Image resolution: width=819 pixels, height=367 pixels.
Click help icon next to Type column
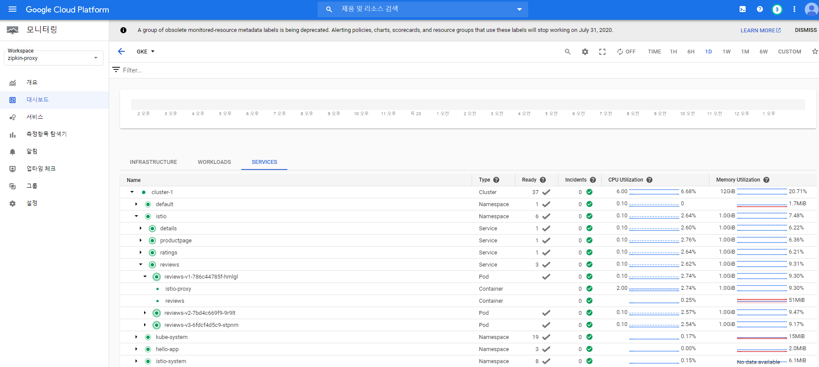point(496,180)
